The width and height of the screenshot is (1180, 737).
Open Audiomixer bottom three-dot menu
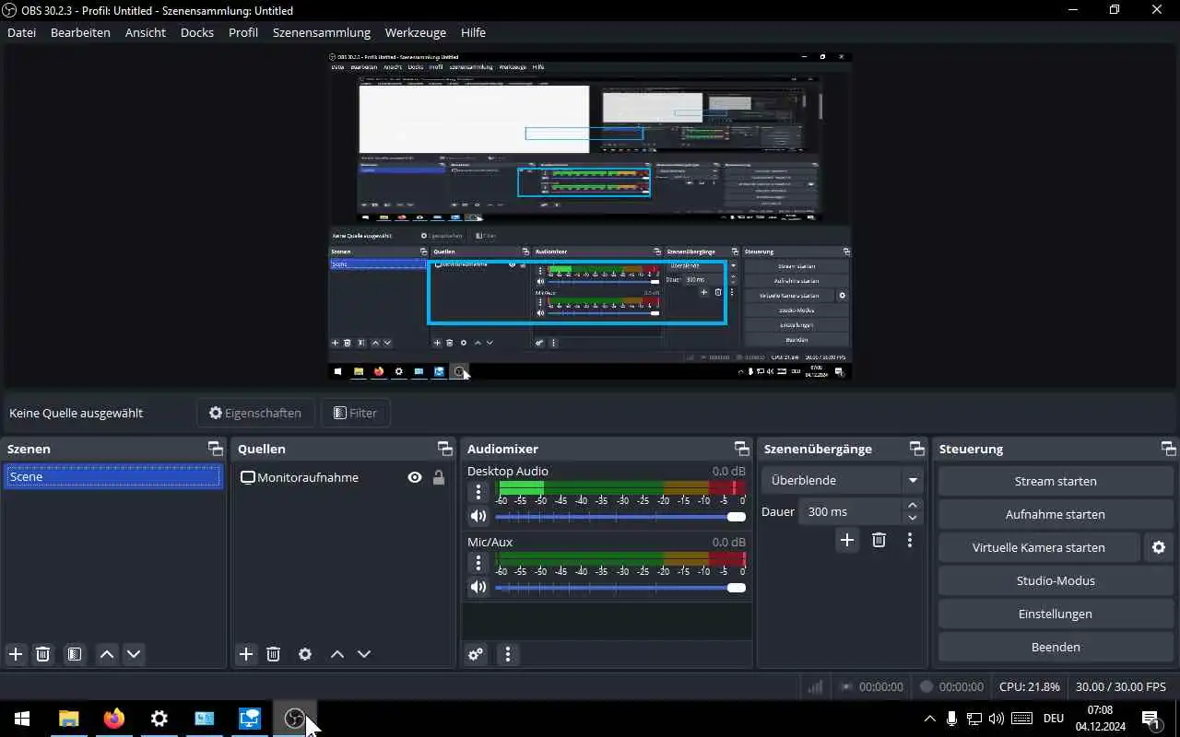click(508, 654)
